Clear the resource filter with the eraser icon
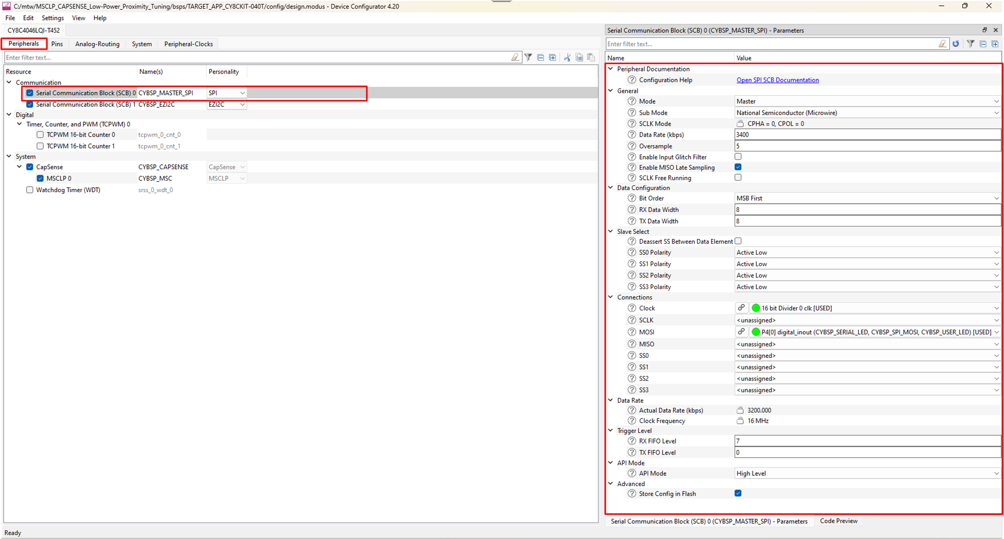This screenshot has height=539, width=1004. click(515, 57)
